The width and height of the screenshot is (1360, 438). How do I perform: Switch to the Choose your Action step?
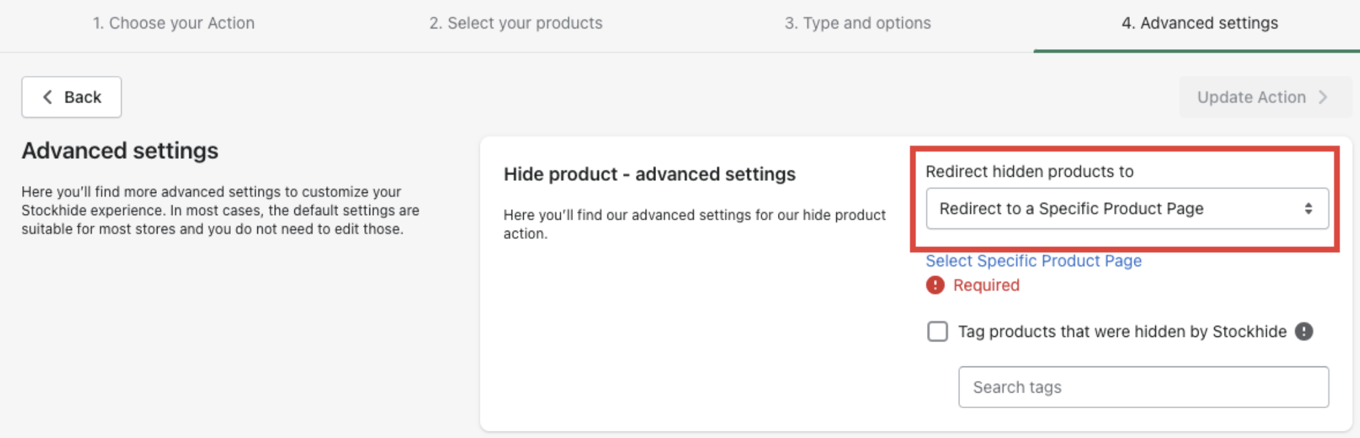pos(173,23)
